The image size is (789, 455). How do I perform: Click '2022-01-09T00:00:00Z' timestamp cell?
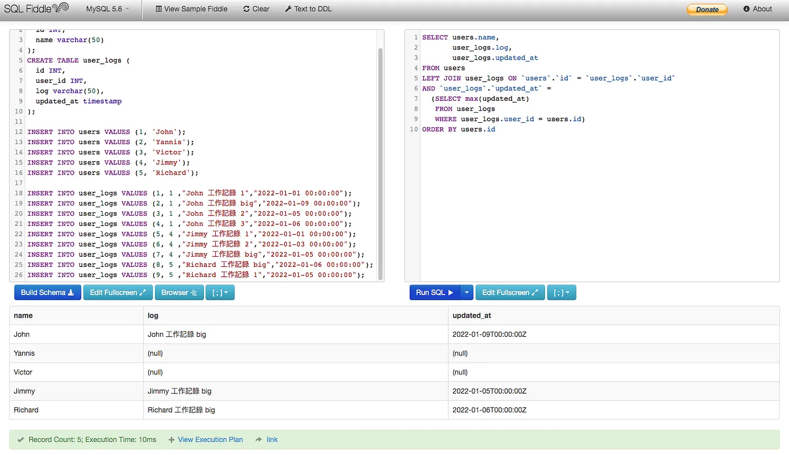coord(614,334)
